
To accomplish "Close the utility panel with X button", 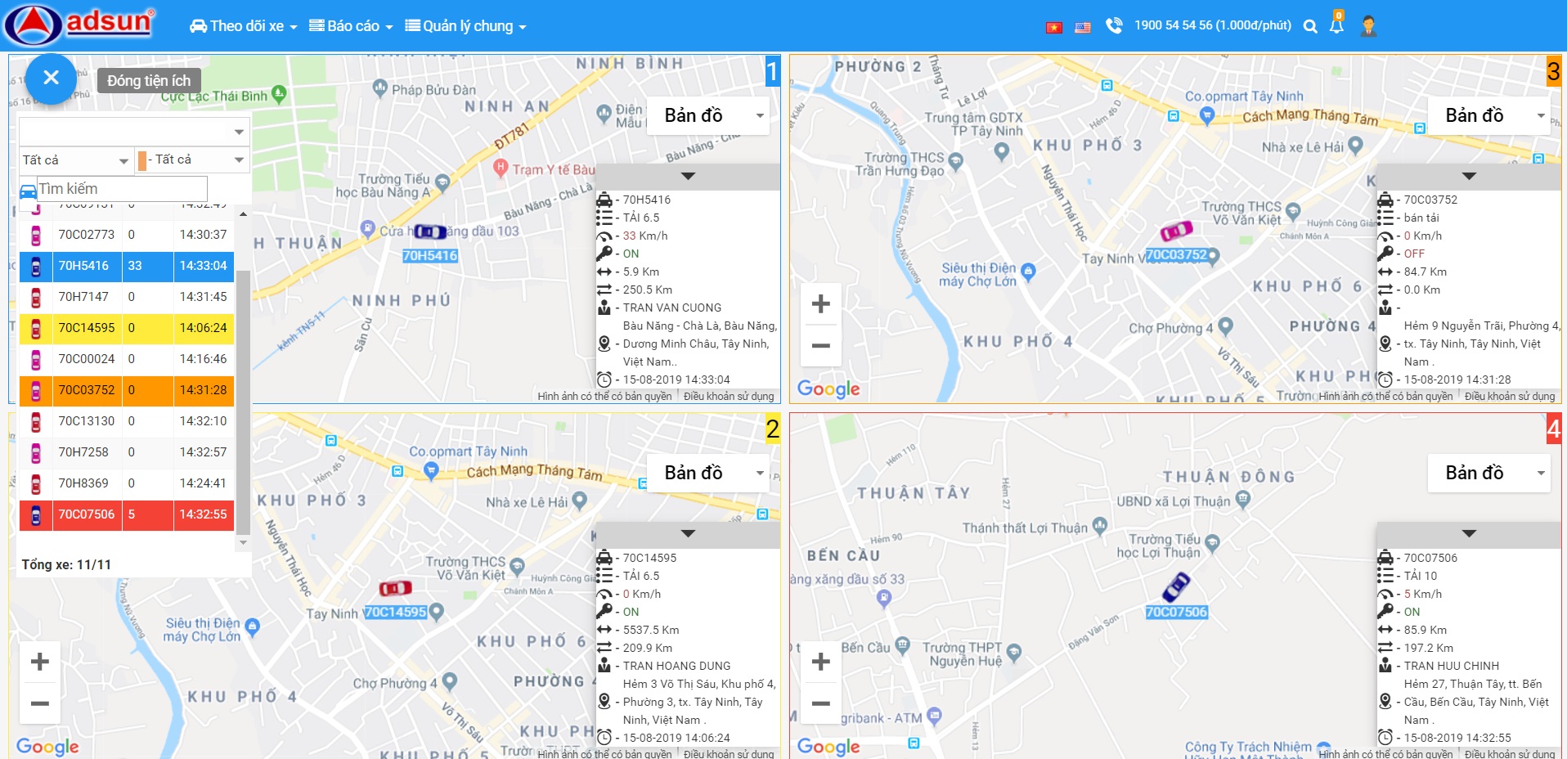I will tap(51, 79).
